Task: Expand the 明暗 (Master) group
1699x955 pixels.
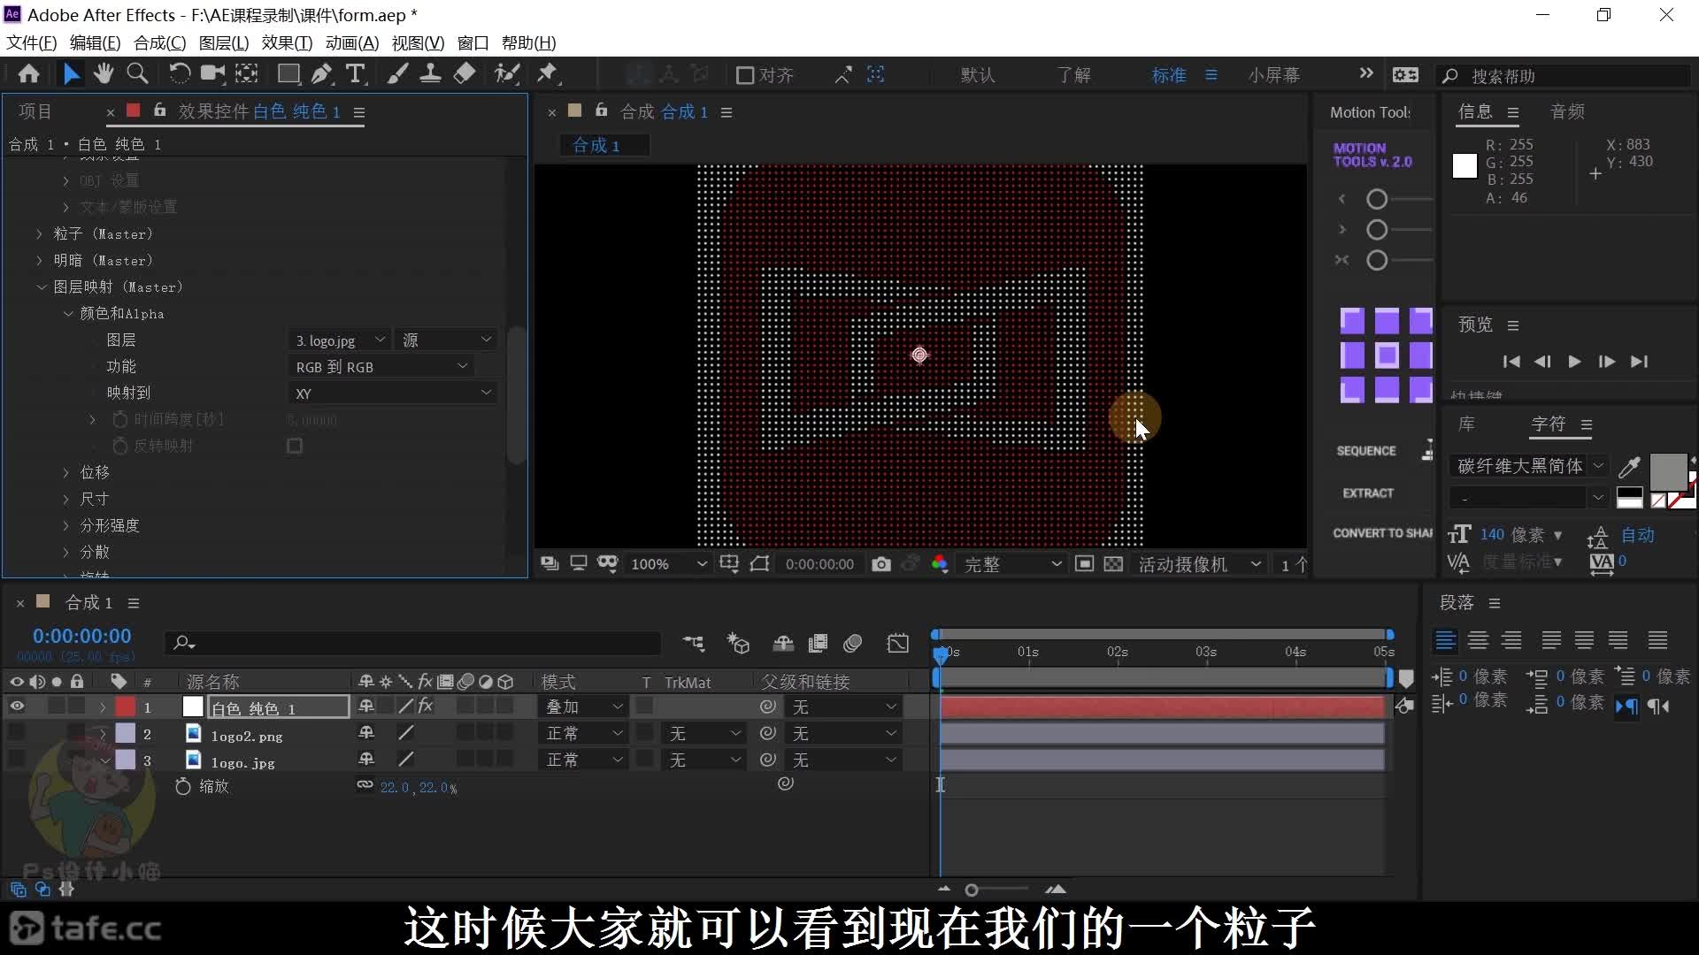Action: [39, 260]
